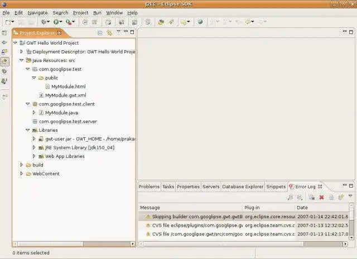Image resolution: width=357 pixels, height=259 pixels.
Task: Sort by the Plug-in column header
Action: click(x=269, y=208)
